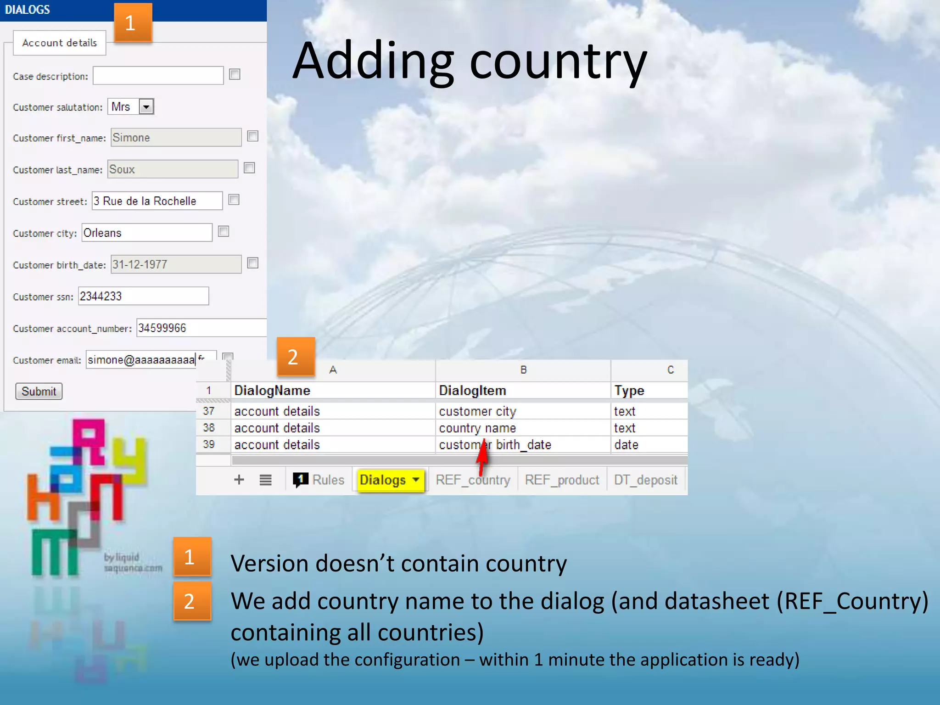The image size is (940, 705).
Task: Click the Type header cell
Action: pos(649,390)
